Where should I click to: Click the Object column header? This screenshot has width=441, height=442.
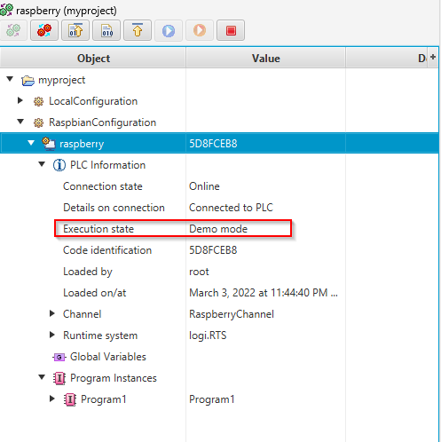[x=93, y=59]
